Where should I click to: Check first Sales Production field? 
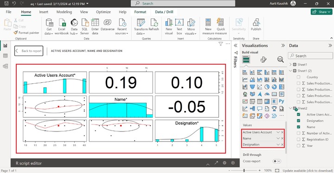pyautogui.click(x=298, y=83)
